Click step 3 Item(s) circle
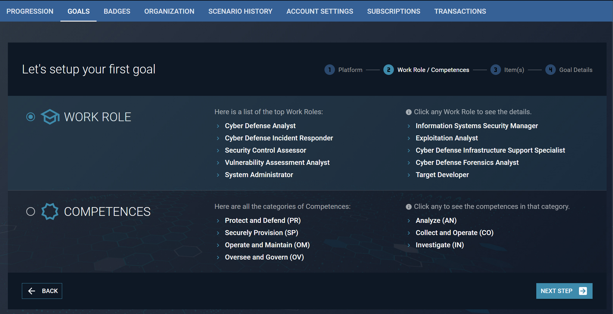The image size is (613, 314). tap(496, 70)
